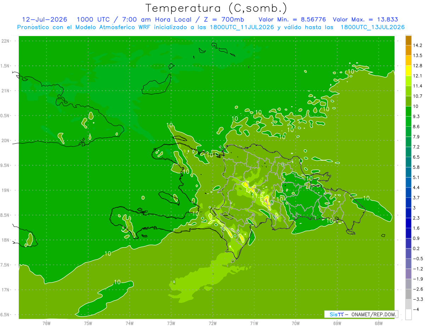Pick the yellow swatch between 12.1 and 12.8
Viewport: 425px width, 328px height.
(x=408, y=71)
